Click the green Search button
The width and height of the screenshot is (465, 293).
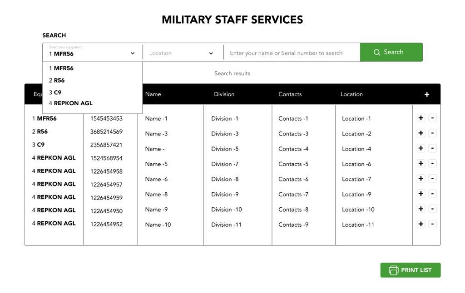click(391, 52)
